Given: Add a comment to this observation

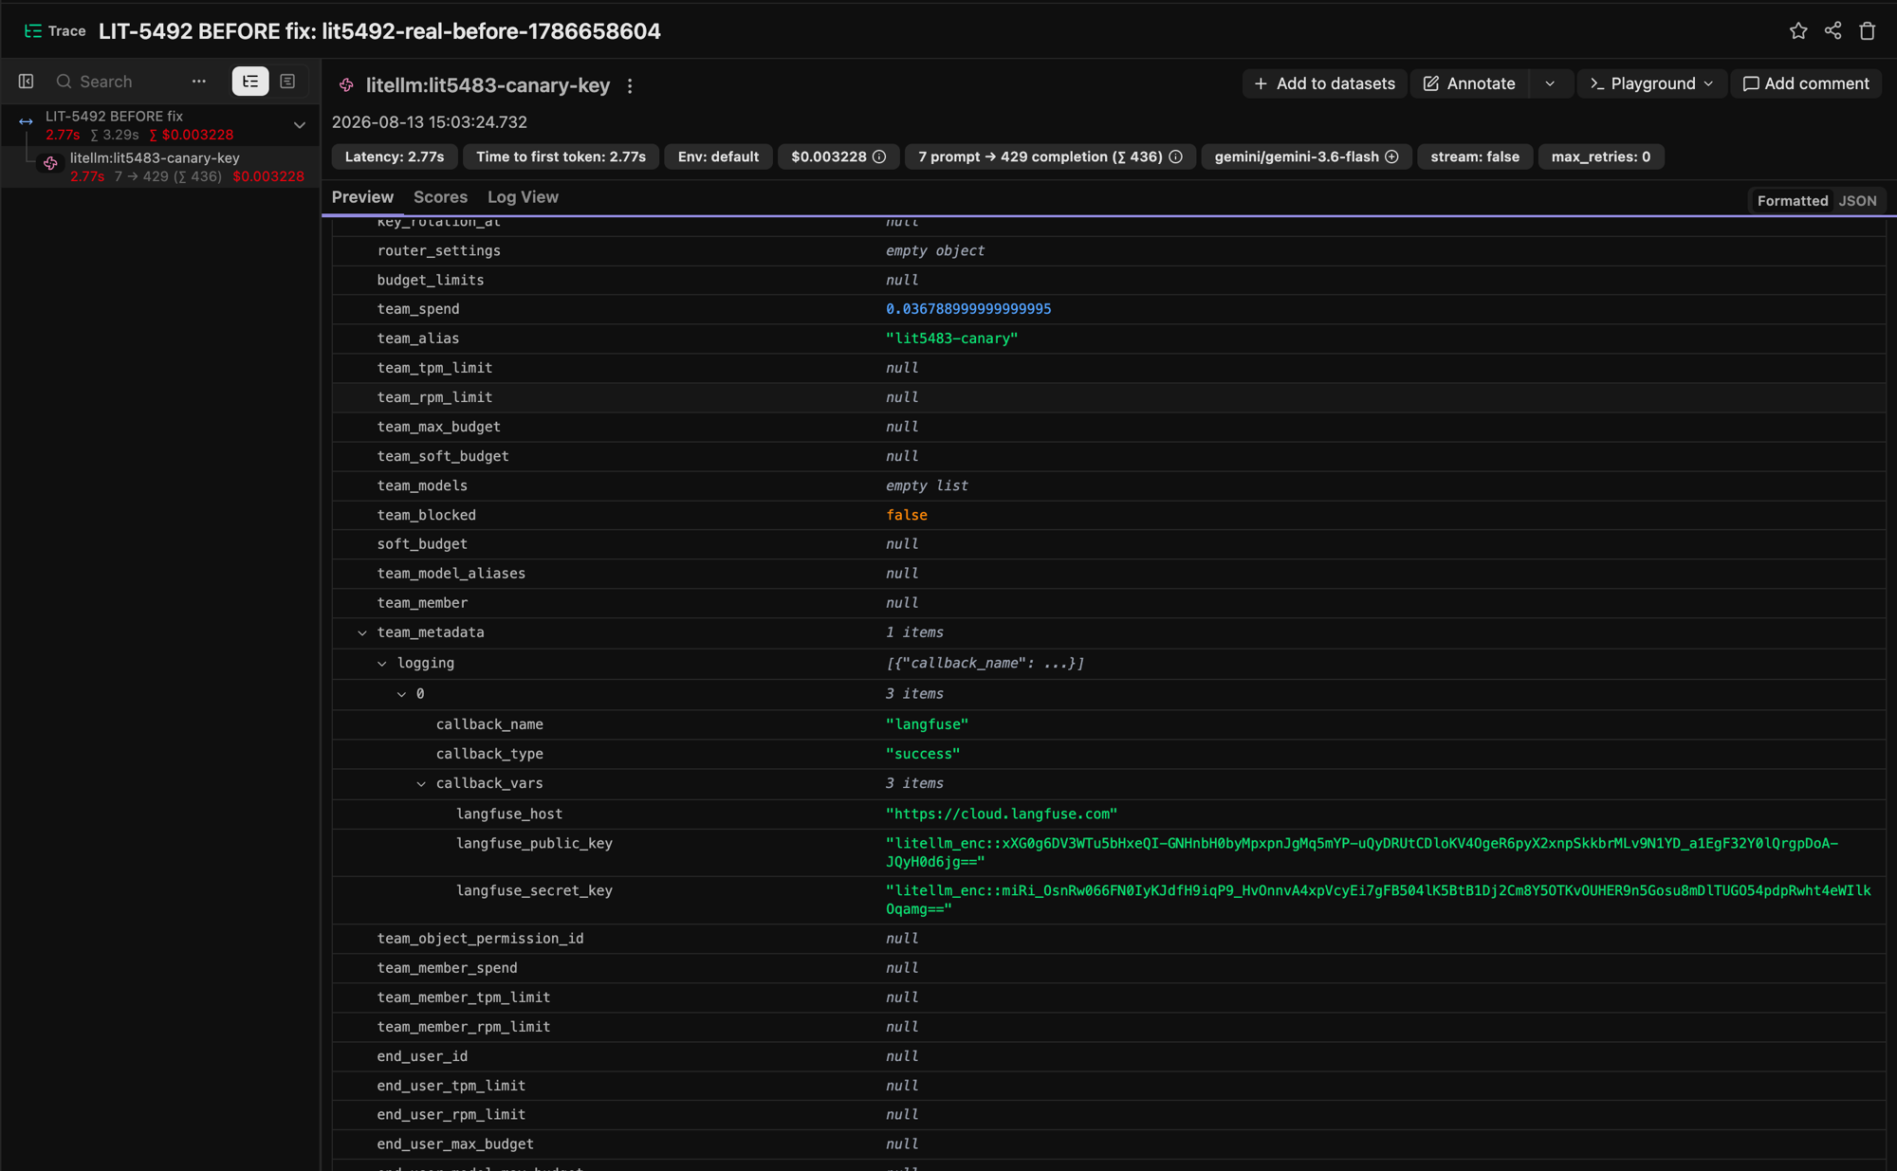Looking at the screenshot, I should (x=1806, y=83).
